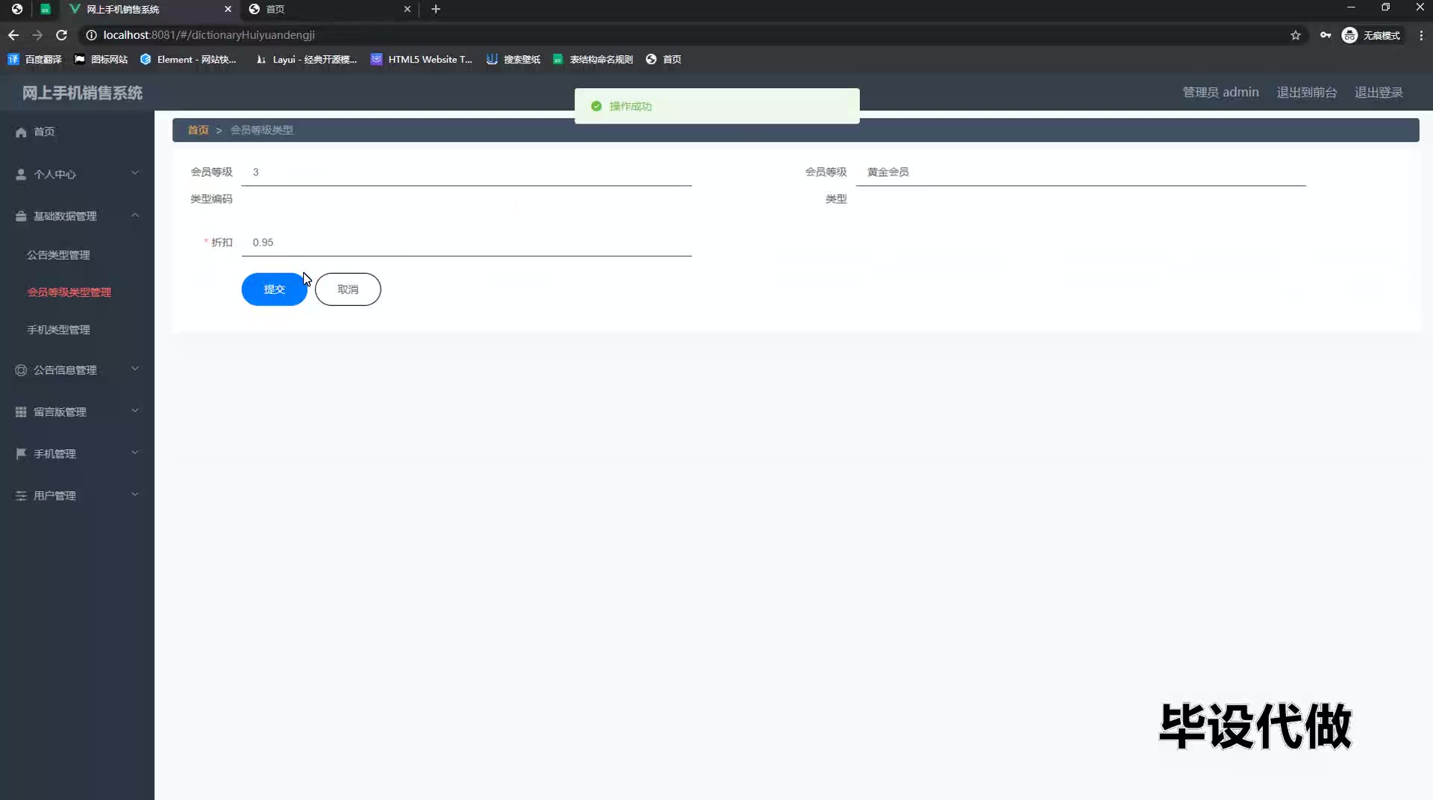
Task: Click the 首页 breadcrumb link
Action: coord(198,130)
